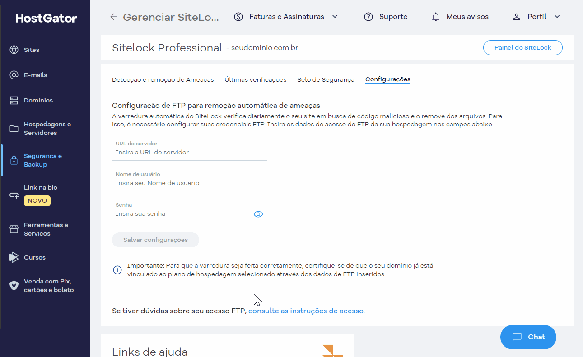The height and width of the screenshot is (357, 583).
Task: Open Ferramentas e Serviços menu item
Action: tap(45, 229)
